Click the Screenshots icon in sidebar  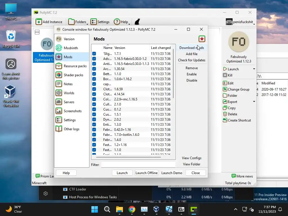(x=59, y=111)
